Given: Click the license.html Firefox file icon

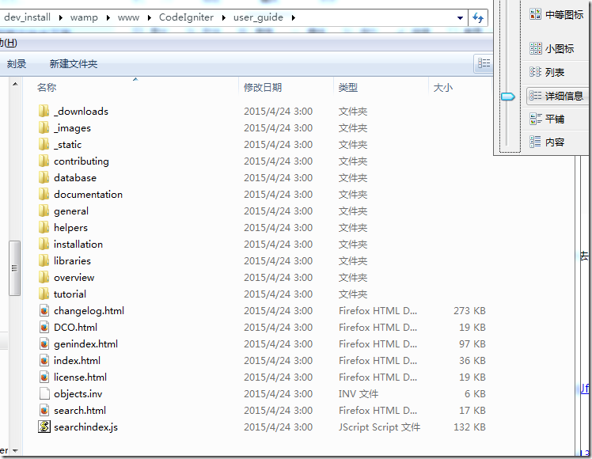Looking at the screenshot, I should (44, 377).
